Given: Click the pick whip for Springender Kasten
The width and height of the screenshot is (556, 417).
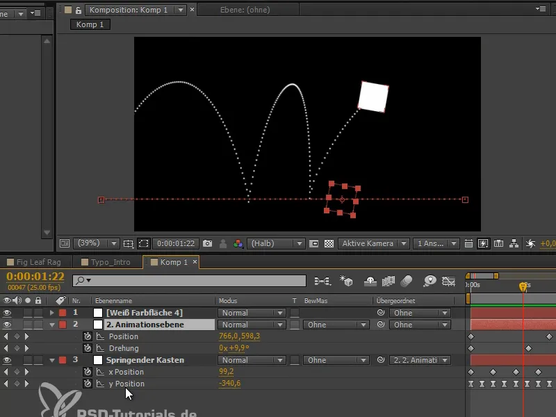Looking at the screenshot, I should point(381,360).
